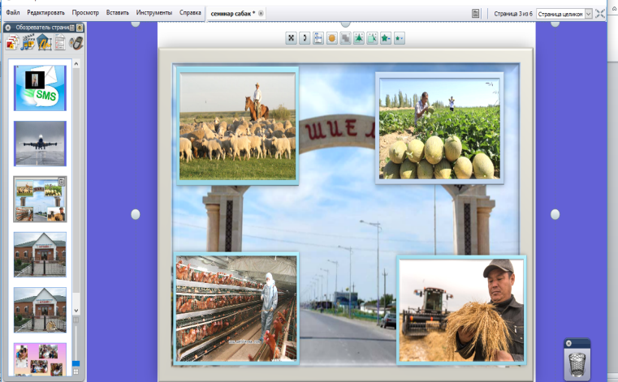Open the Voting Browser device icon

[76, 44]
